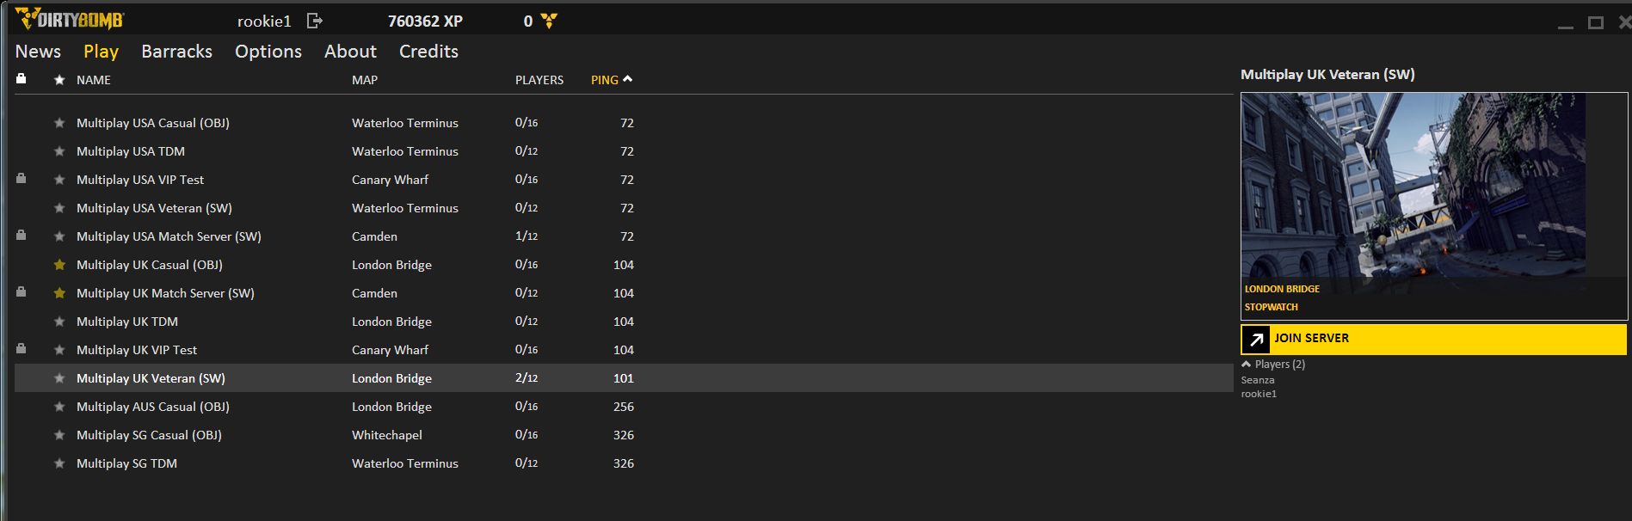Unfavorite the Multiplay UK Casual (OBJ) server
Screen dimensions: 1632x521
[x=59, y=265]
